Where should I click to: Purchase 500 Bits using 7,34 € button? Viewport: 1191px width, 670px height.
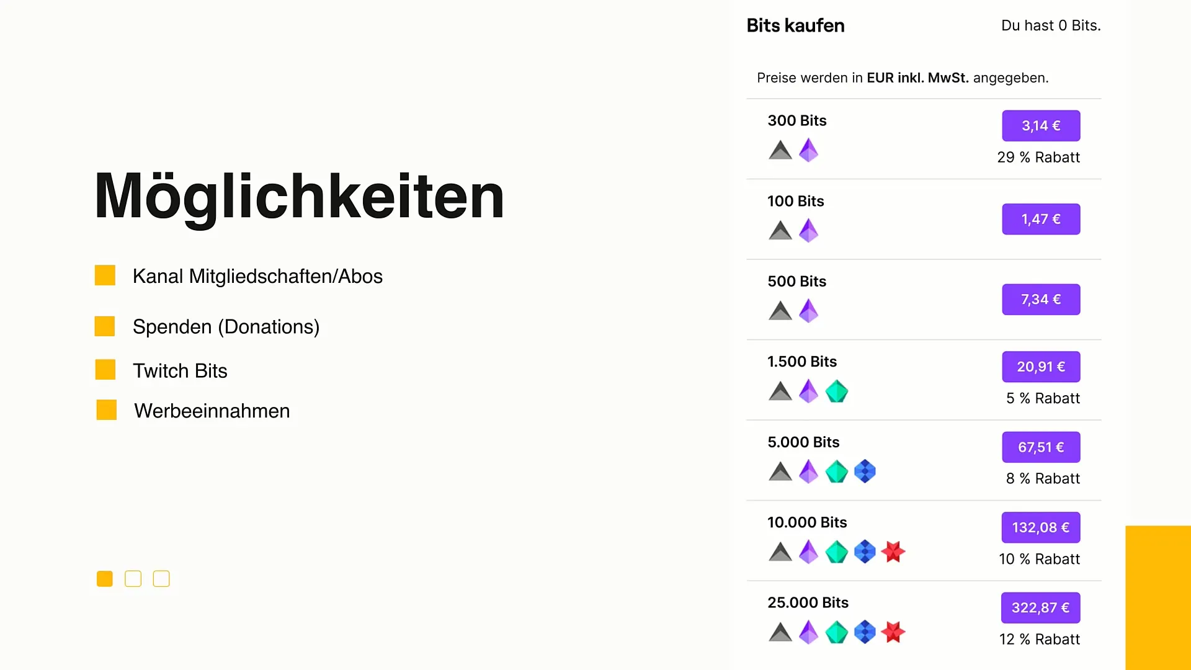click(1041, 300)
